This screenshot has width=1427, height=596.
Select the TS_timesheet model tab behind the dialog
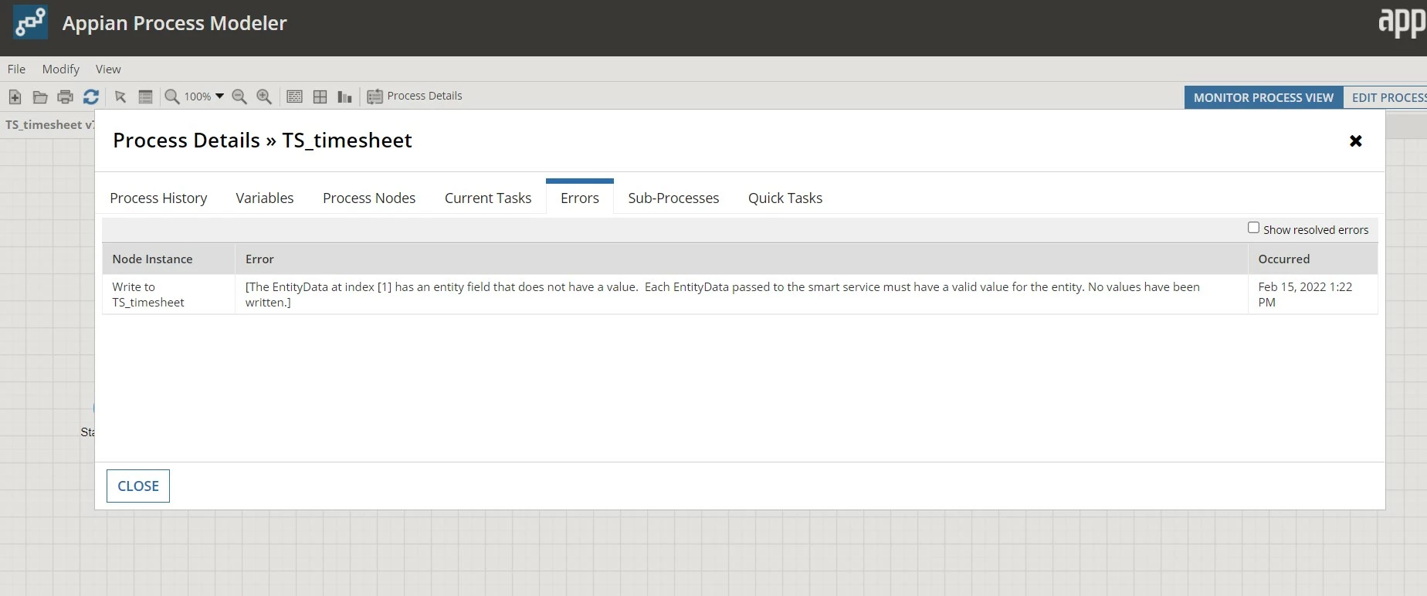49,124
